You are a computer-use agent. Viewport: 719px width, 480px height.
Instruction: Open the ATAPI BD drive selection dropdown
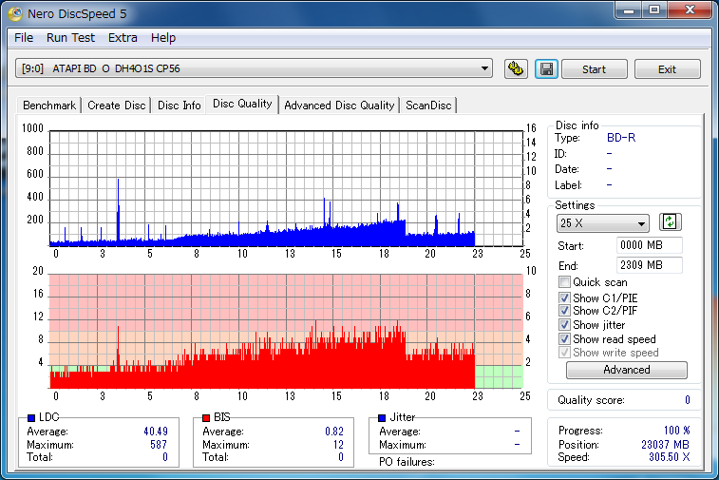tap(254, 68)
